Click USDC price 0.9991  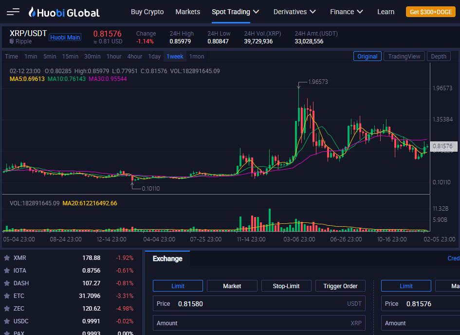(x=91, y=321)
